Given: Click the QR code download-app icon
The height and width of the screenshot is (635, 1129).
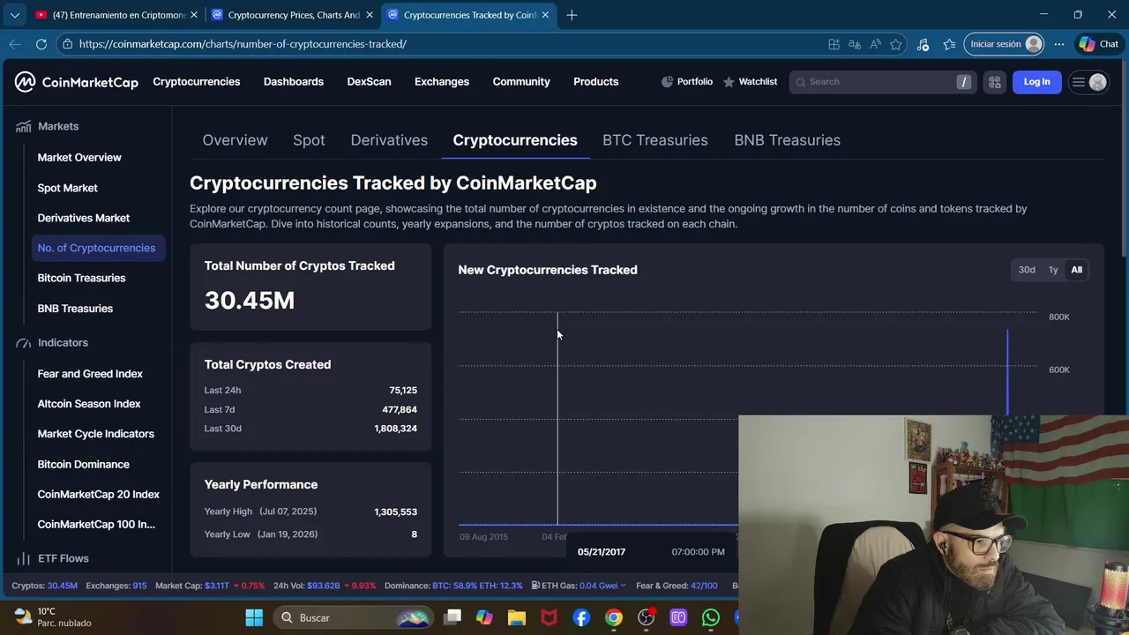Looking at the screenshot, I should point(995,82).
